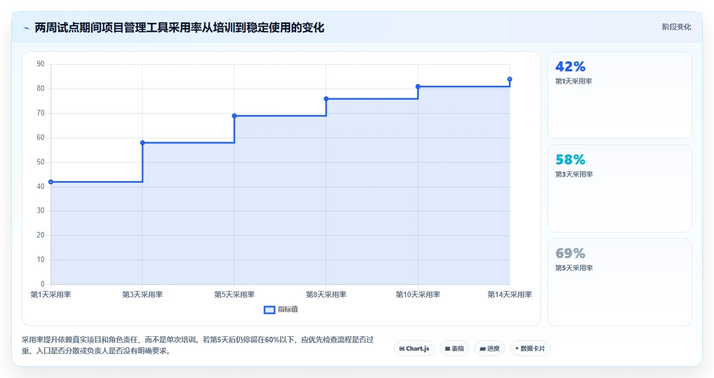Image resolution: width=714 pixels, height=378 pixels.
Task: Click the icon inside the 数据卡片 tag
Action: [517, 348]
